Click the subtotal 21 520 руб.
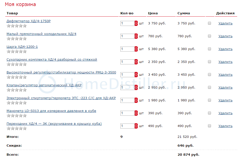 point(187,137)
